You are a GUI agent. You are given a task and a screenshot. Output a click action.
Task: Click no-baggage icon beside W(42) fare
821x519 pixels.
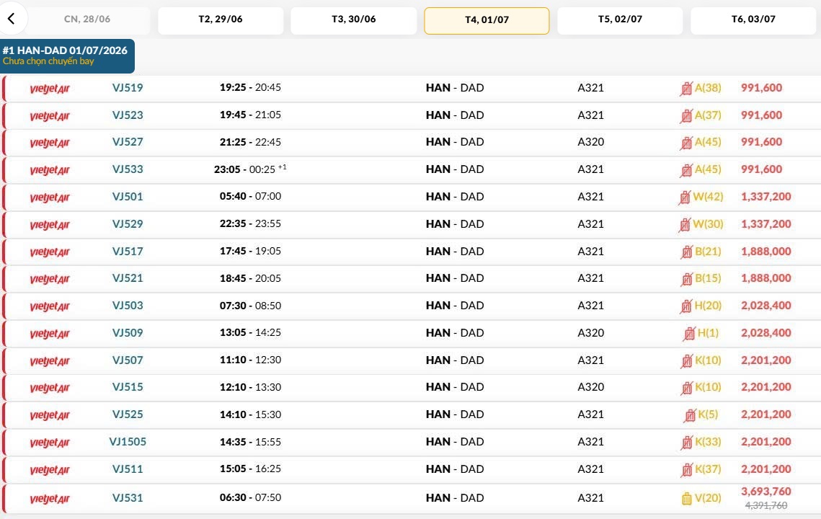684,198
